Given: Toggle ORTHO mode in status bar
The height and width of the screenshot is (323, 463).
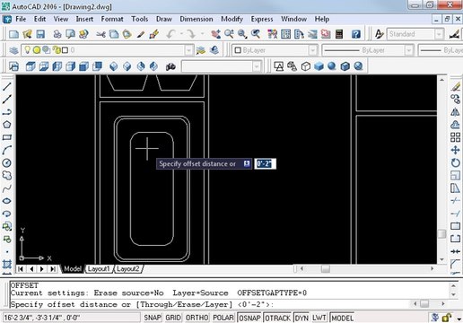Looking at the screenshot, I should 197,318.
